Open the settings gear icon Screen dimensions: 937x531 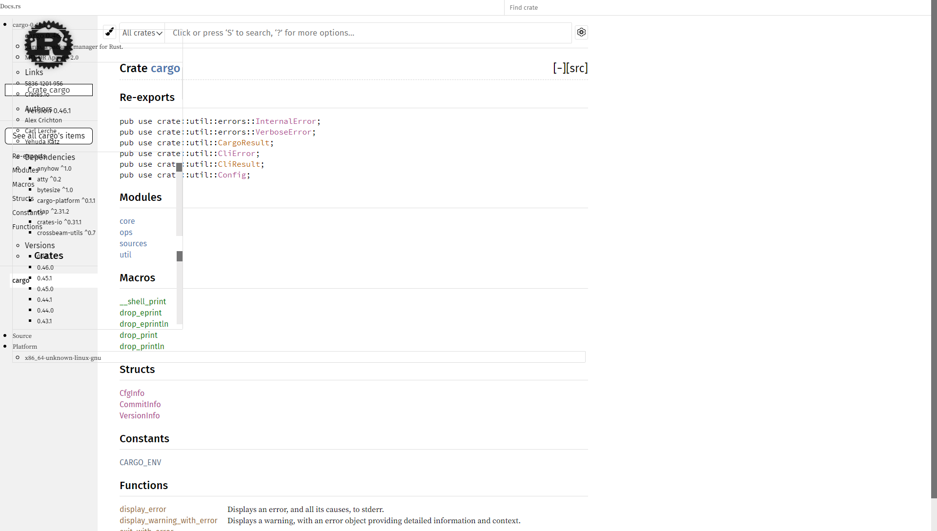(581, 32)
